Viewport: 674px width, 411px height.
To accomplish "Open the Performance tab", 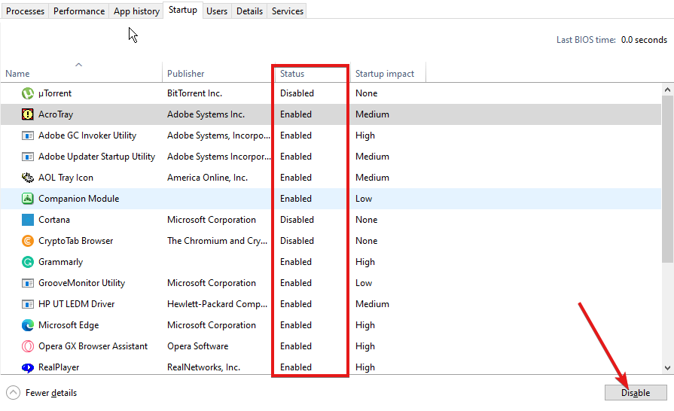I will point(79,11).
